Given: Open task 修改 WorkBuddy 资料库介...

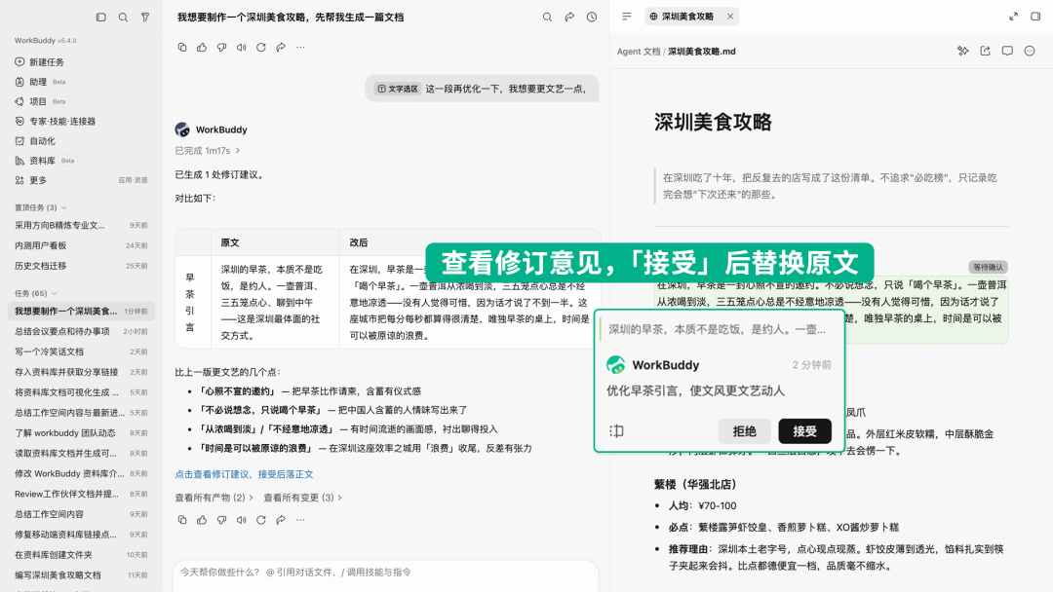Looking at the screenshot, I should pyautogui.click(x=81, y=473).
